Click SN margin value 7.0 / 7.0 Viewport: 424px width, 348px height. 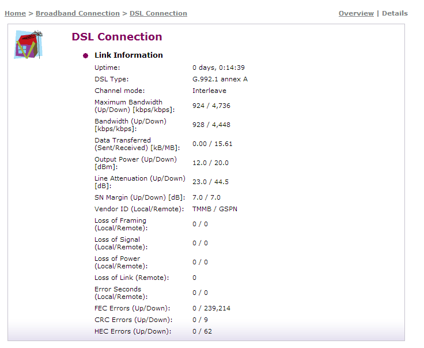click(206, 197)
